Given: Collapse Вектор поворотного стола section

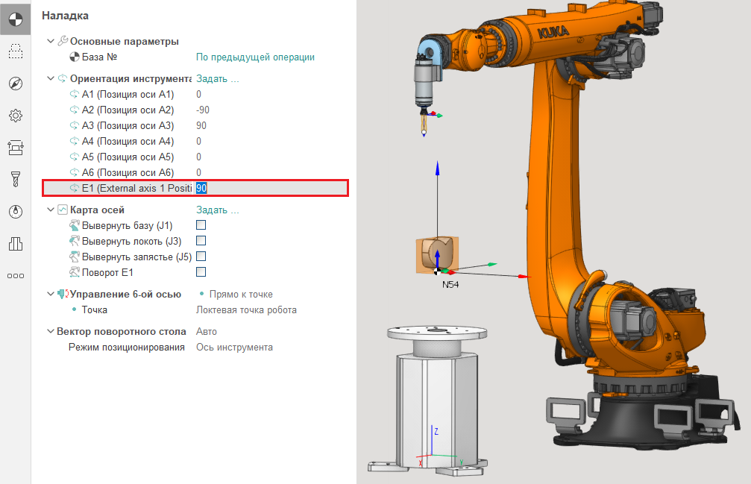Looking at the screenshot, I should point(50,331).
